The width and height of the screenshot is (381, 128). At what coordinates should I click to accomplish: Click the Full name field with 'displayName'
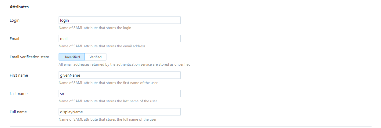pos(119,112)
